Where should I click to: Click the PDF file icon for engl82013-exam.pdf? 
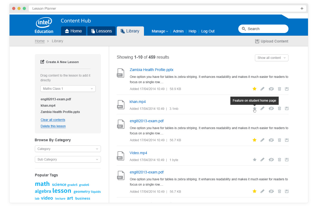pyautogui.click(x=120, y=124)
